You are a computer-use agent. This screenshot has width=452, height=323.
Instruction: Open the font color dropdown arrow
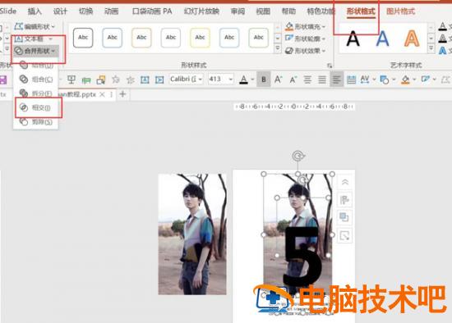click(x=252, y=80)
